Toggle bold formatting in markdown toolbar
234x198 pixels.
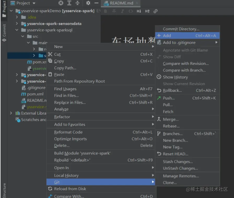[x=105, y=11]
